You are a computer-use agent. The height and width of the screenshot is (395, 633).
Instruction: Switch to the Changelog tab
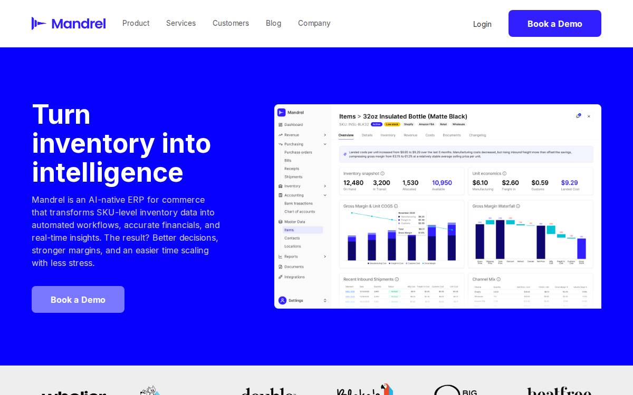pos(477,135)
